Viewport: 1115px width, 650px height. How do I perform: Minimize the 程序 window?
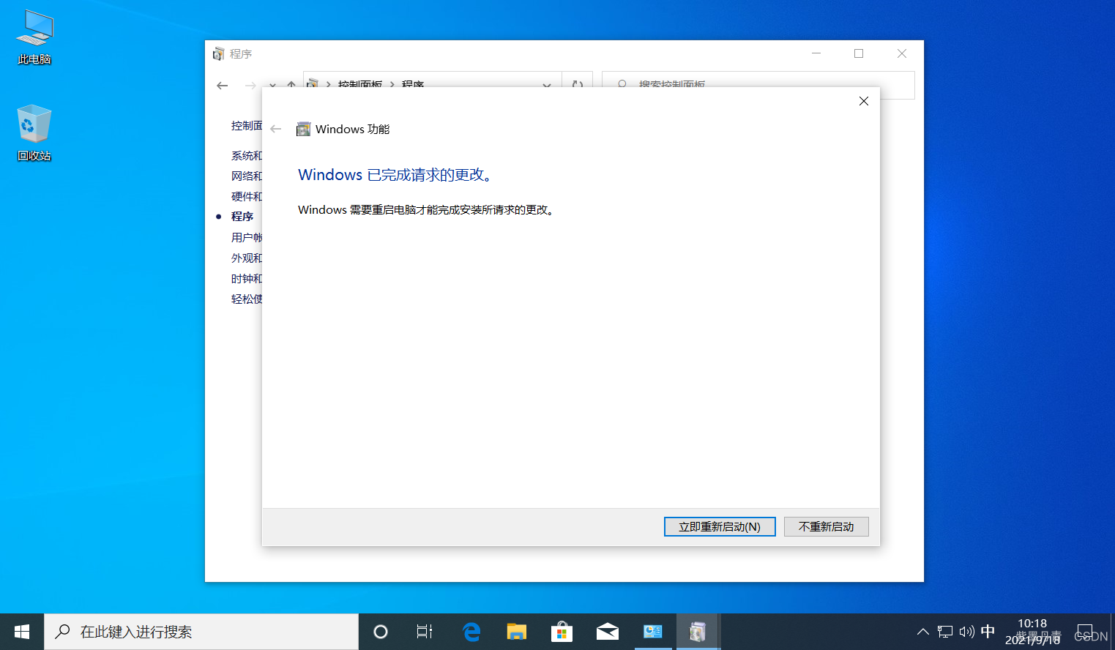click(x=816, y=53)
